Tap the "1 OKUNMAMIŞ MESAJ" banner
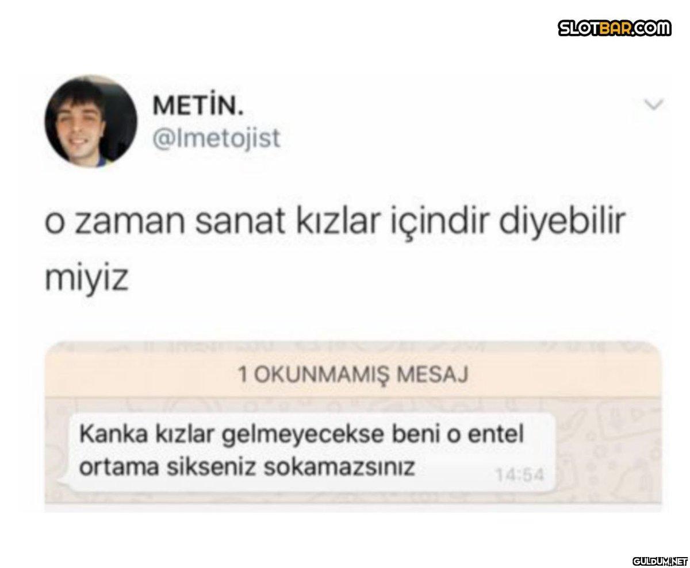The height and width of the screenshot is (568, 690). tap(353, 374)
